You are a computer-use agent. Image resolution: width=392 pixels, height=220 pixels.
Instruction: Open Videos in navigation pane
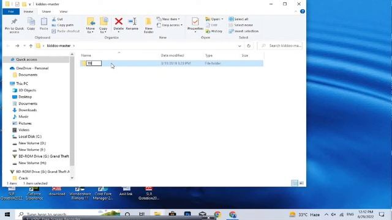(x=24, y=130)
